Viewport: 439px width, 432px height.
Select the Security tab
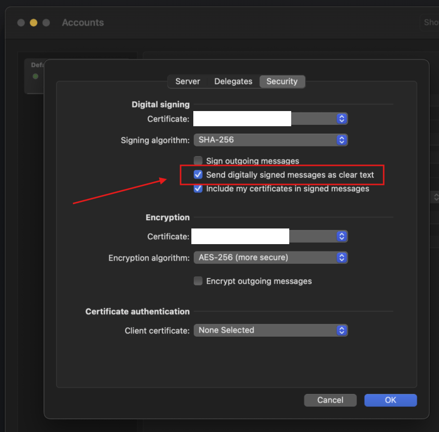click(282, 81)
